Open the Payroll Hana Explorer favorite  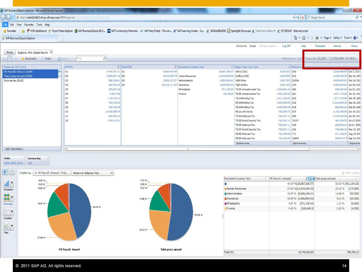(60, 31)
